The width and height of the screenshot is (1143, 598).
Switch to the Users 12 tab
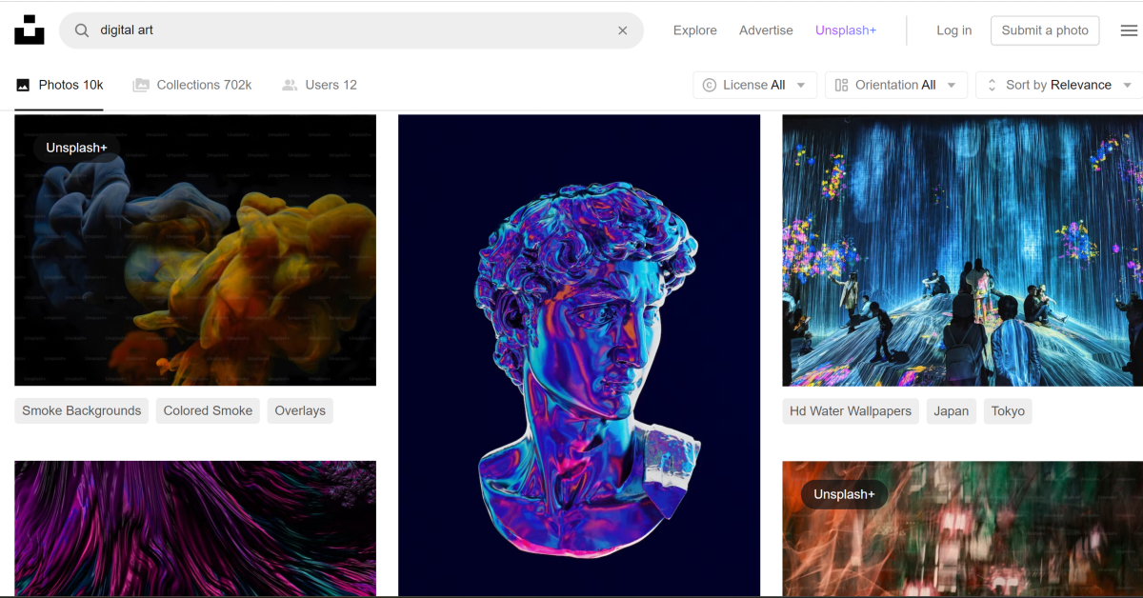click(319, 85)
